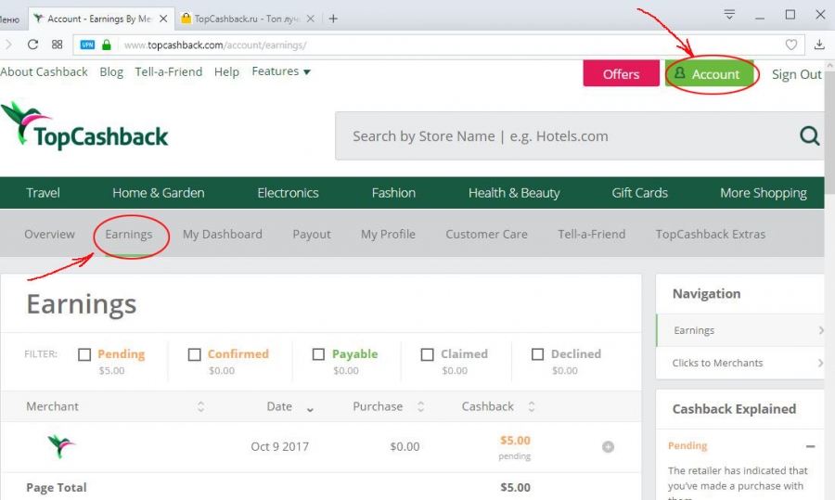Add a new browser tab
This screenshot has width=835, height=500.
tap(333, 19)
